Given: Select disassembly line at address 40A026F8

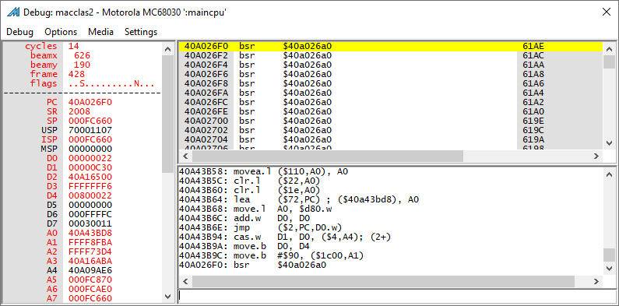Looking at the screenshot, I should tap(391, 83).
